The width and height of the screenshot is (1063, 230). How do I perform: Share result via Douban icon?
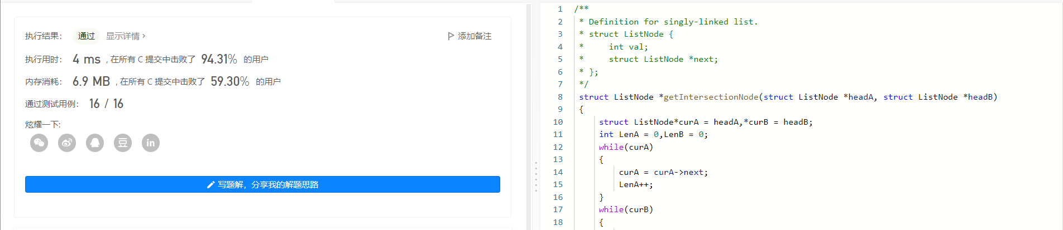click(x=123, y=143)
